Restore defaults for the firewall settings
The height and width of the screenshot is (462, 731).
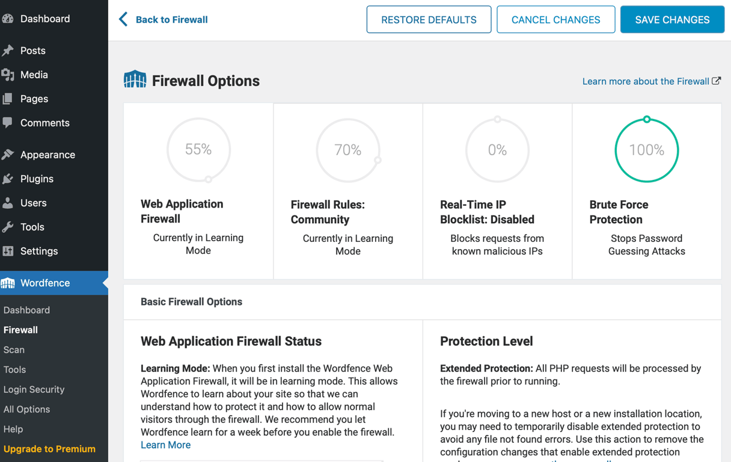click(x=429, y=19)
